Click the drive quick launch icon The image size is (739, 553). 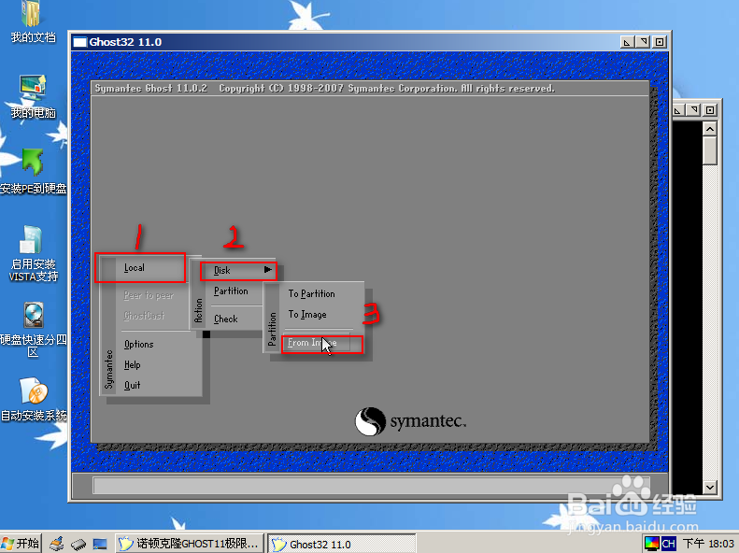click(x=78, y=545)
